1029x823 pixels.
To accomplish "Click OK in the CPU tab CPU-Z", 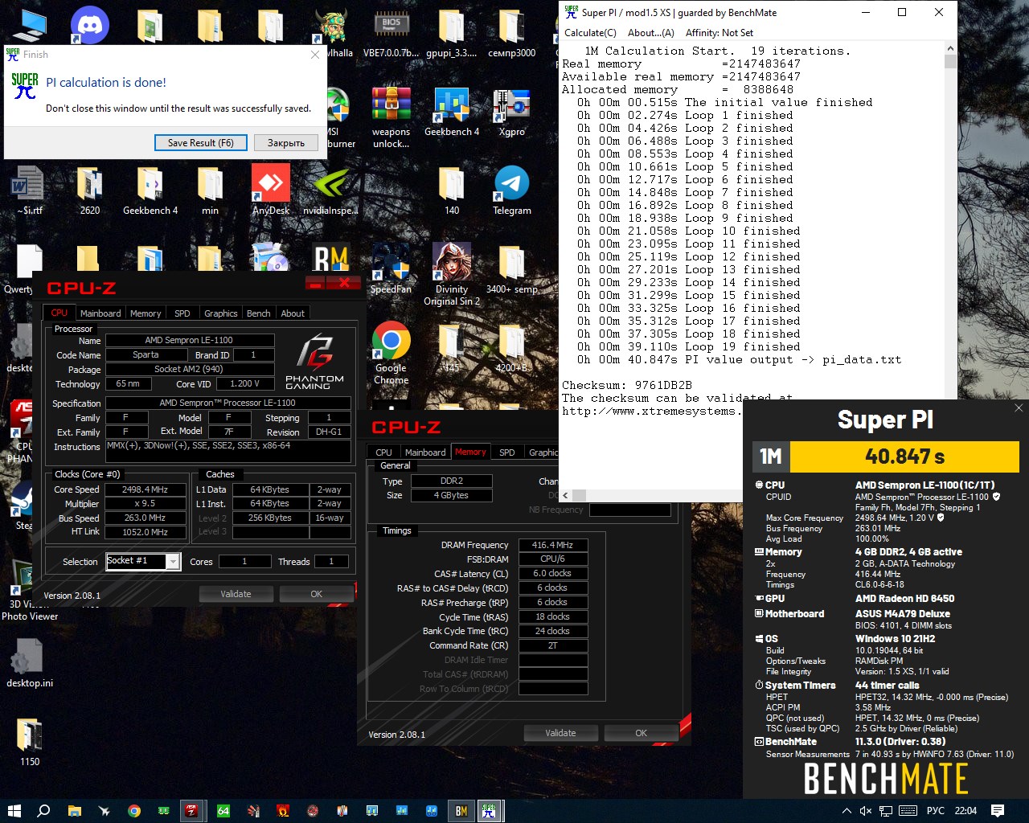I will (x=316, y=594).
